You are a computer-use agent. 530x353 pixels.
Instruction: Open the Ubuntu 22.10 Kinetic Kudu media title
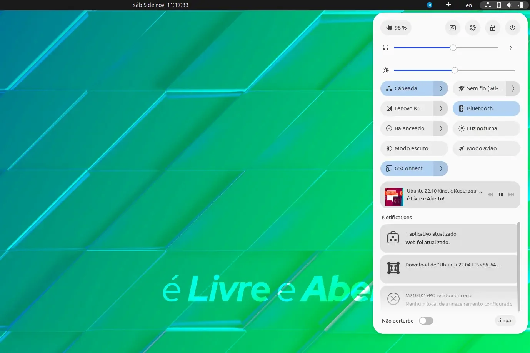pyautogui.click(x=444, y=191)
